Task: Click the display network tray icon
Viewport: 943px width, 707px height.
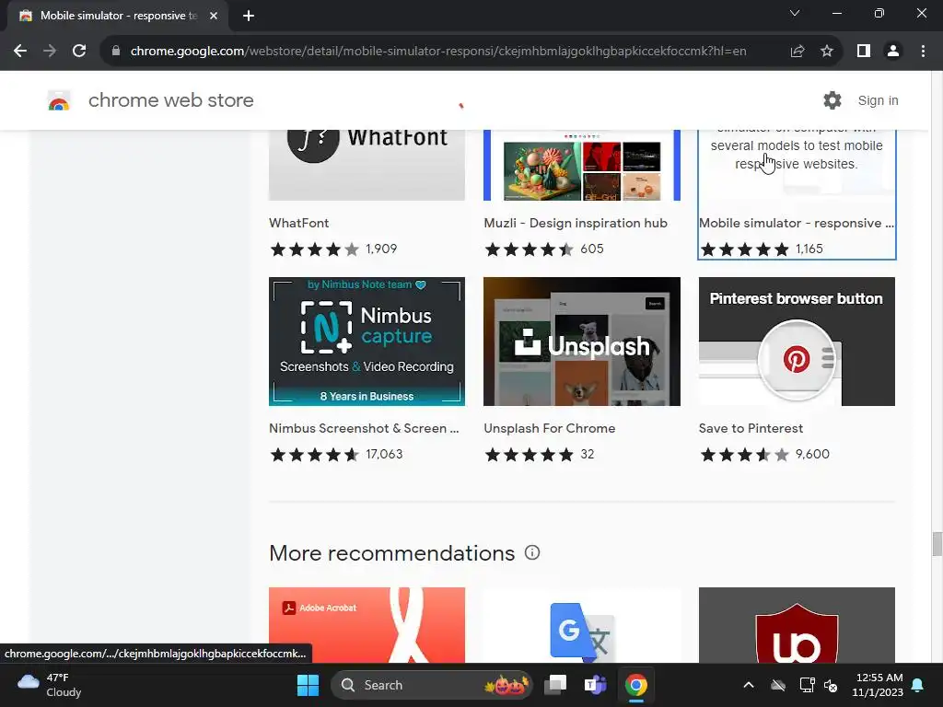Action: pyautogui.click(x=807, y=685)
